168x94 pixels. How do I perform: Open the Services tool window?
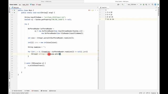point(52,91)
